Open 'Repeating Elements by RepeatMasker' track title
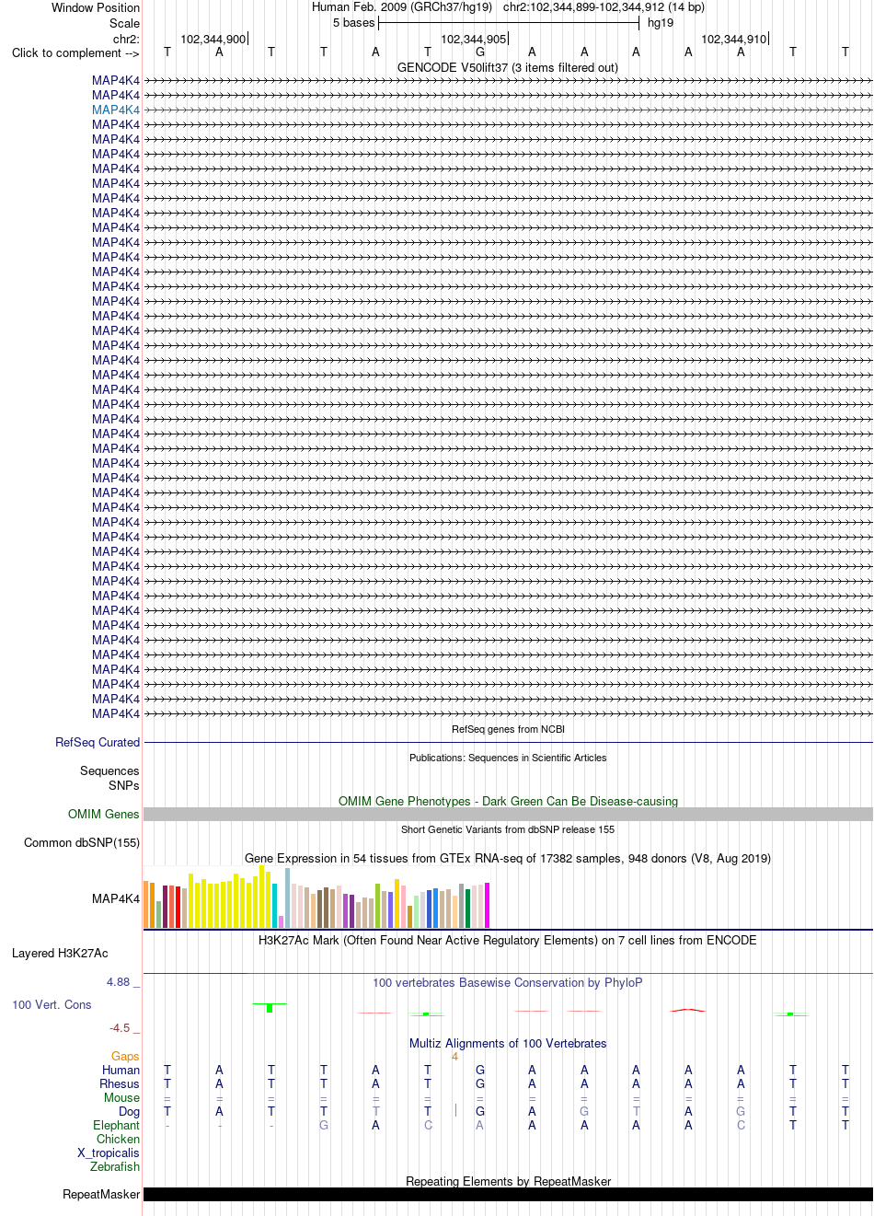The width and height of the screenshot is (874, 1216). (508, 1182)
